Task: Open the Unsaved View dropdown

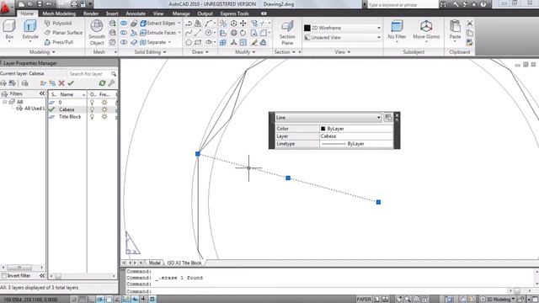Action: 343,37
